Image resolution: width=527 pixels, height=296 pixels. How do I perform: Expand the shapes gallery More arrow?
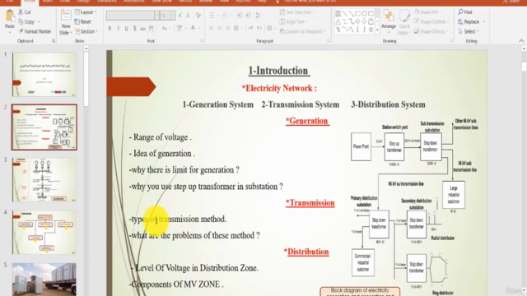377,30
